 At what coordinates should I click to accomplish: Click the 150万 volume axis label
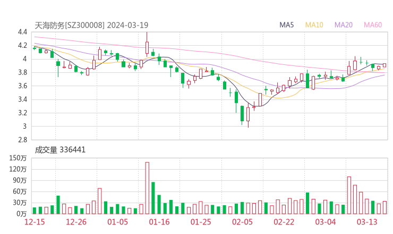(x=18, y=158)
